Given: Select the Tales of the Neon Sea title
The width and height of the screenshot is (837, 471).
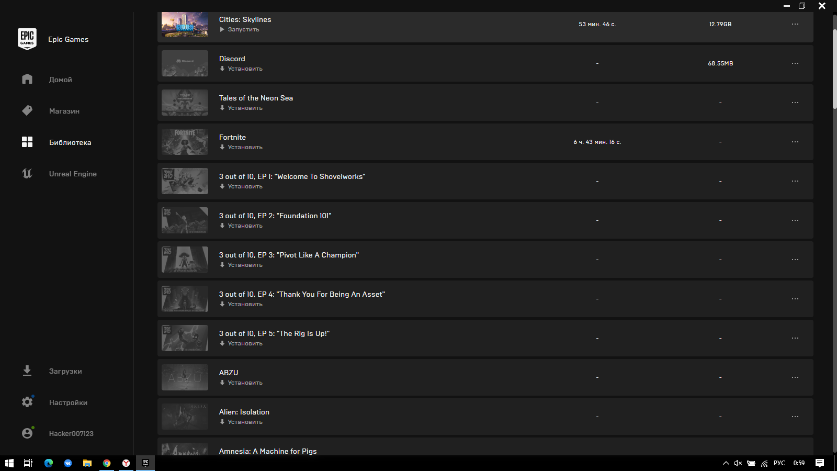Looking at the screenshot, I should pos(256,98).
